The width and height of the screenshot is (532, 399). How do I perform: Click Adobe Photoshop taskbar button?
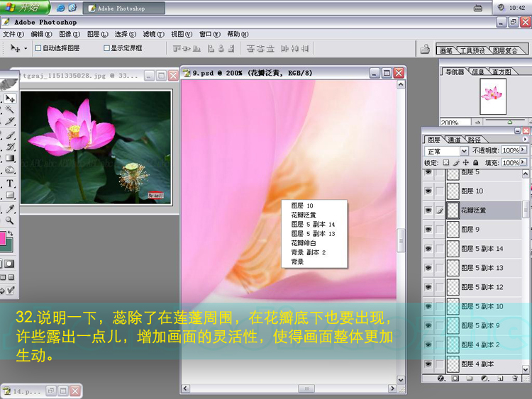[124, 8]
